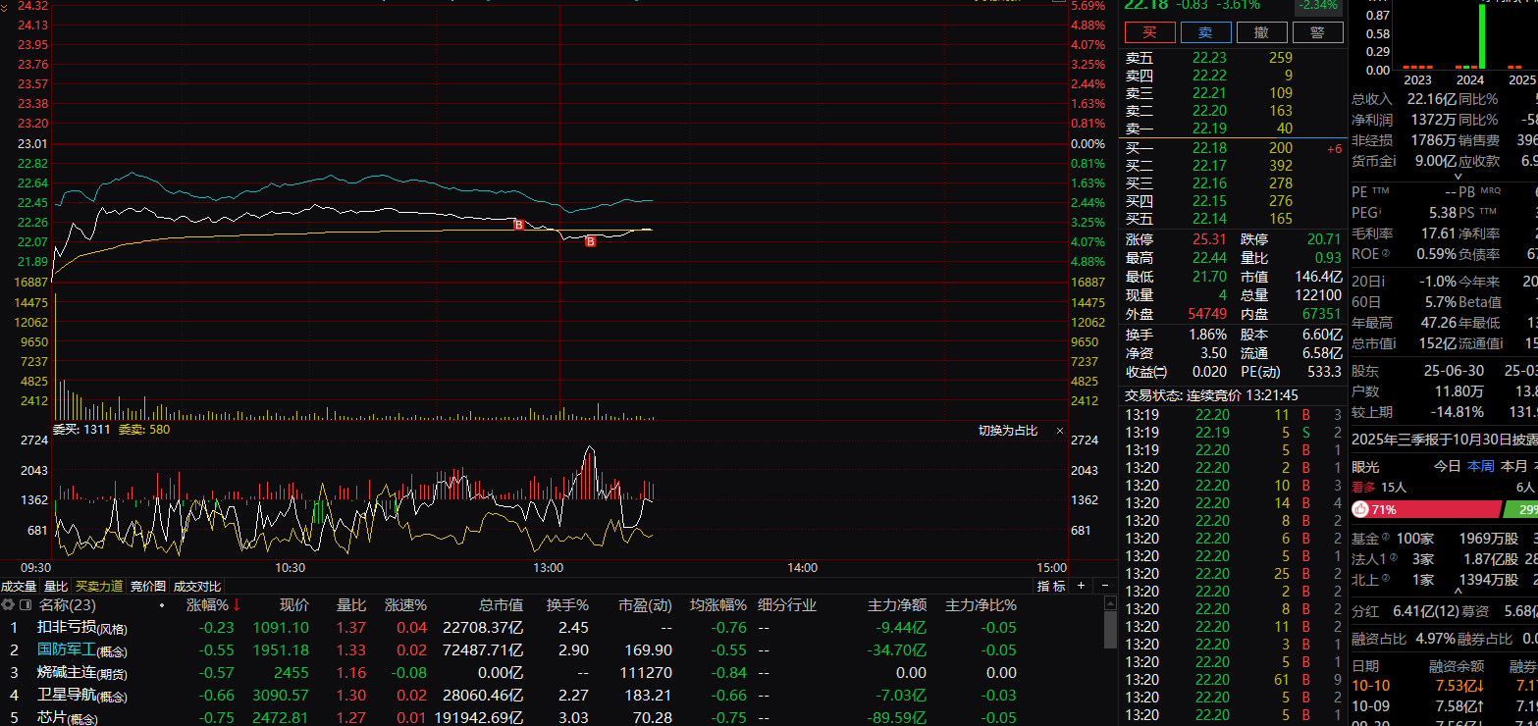Close the 委买委卖 sub-panel with X
Image resolution: width=1538 pixels, height=726 pixels.
pos(1059,431)
